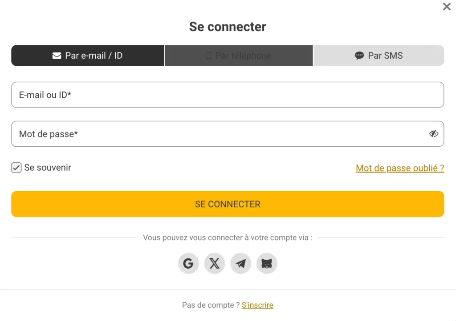Select the Par e-mail / ID tab
Screen dimensions: 456x321
click(x=87, y=55)
